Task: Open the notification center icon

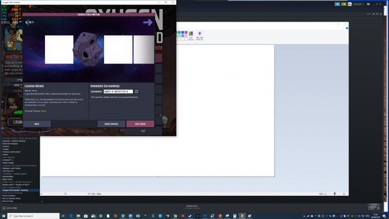Action: point(384,216)
